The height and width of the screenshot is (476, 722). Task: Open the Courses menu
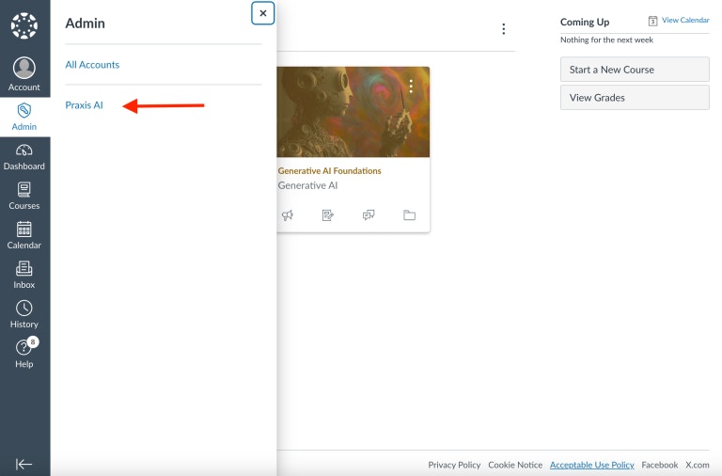pos(24,197)
